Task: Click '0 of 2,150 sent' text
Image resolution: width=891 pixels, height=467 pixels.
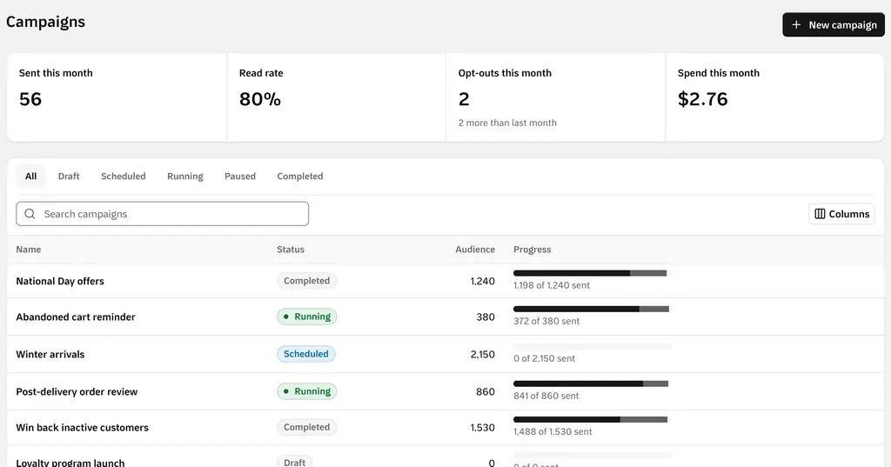Action: coord(544,358)
